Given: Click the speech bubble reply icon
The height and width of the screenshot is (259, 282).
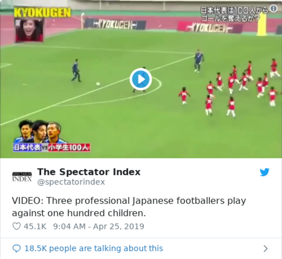Looking at the screenshot, I should 16,248.
